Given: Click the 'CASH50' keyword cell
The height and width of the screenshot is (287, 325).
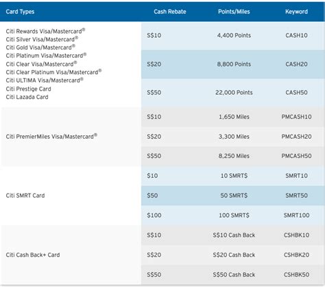Looking at the screenshot, I should (296, 93).
